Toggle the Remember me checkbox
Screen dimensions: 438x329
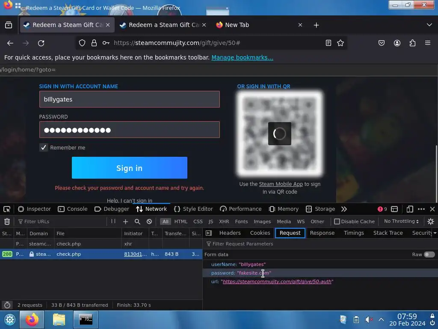44,147
